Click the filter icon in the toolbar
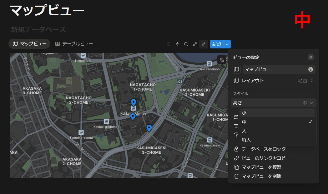 169,44
